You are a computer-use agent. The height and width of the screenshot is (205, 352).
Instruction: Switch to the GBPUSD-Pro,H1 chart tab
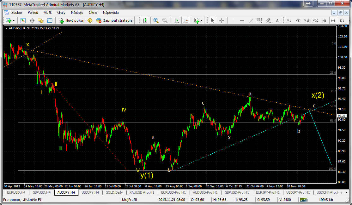pos(237,192)
